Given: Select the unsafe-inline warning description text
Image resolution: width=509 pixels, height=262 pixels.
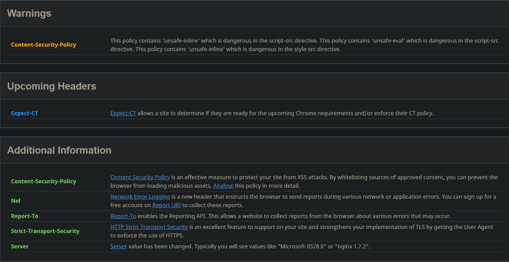Looking at the screenshot, I should point(304,45).
